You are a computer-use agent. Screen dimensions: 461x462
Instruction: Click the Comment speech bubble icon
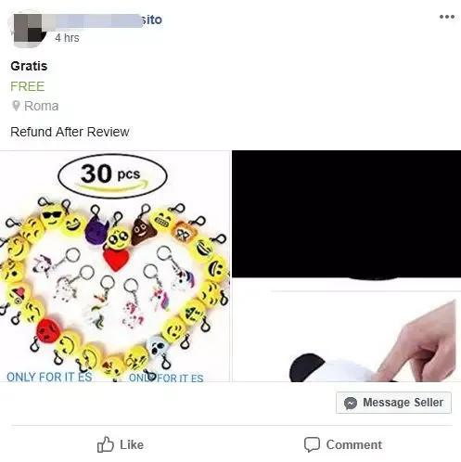coord(312,444)
